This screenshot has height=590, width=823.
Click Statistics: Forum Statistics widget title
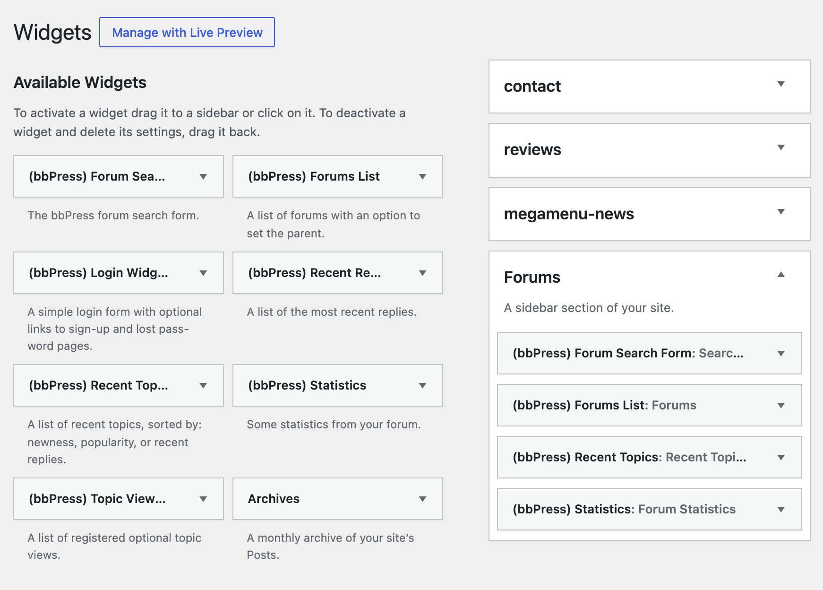coord(624,509)
